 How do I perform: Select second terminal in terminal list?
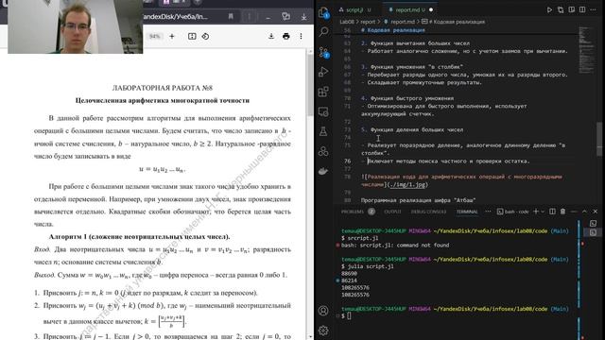(x=593, y=232)
